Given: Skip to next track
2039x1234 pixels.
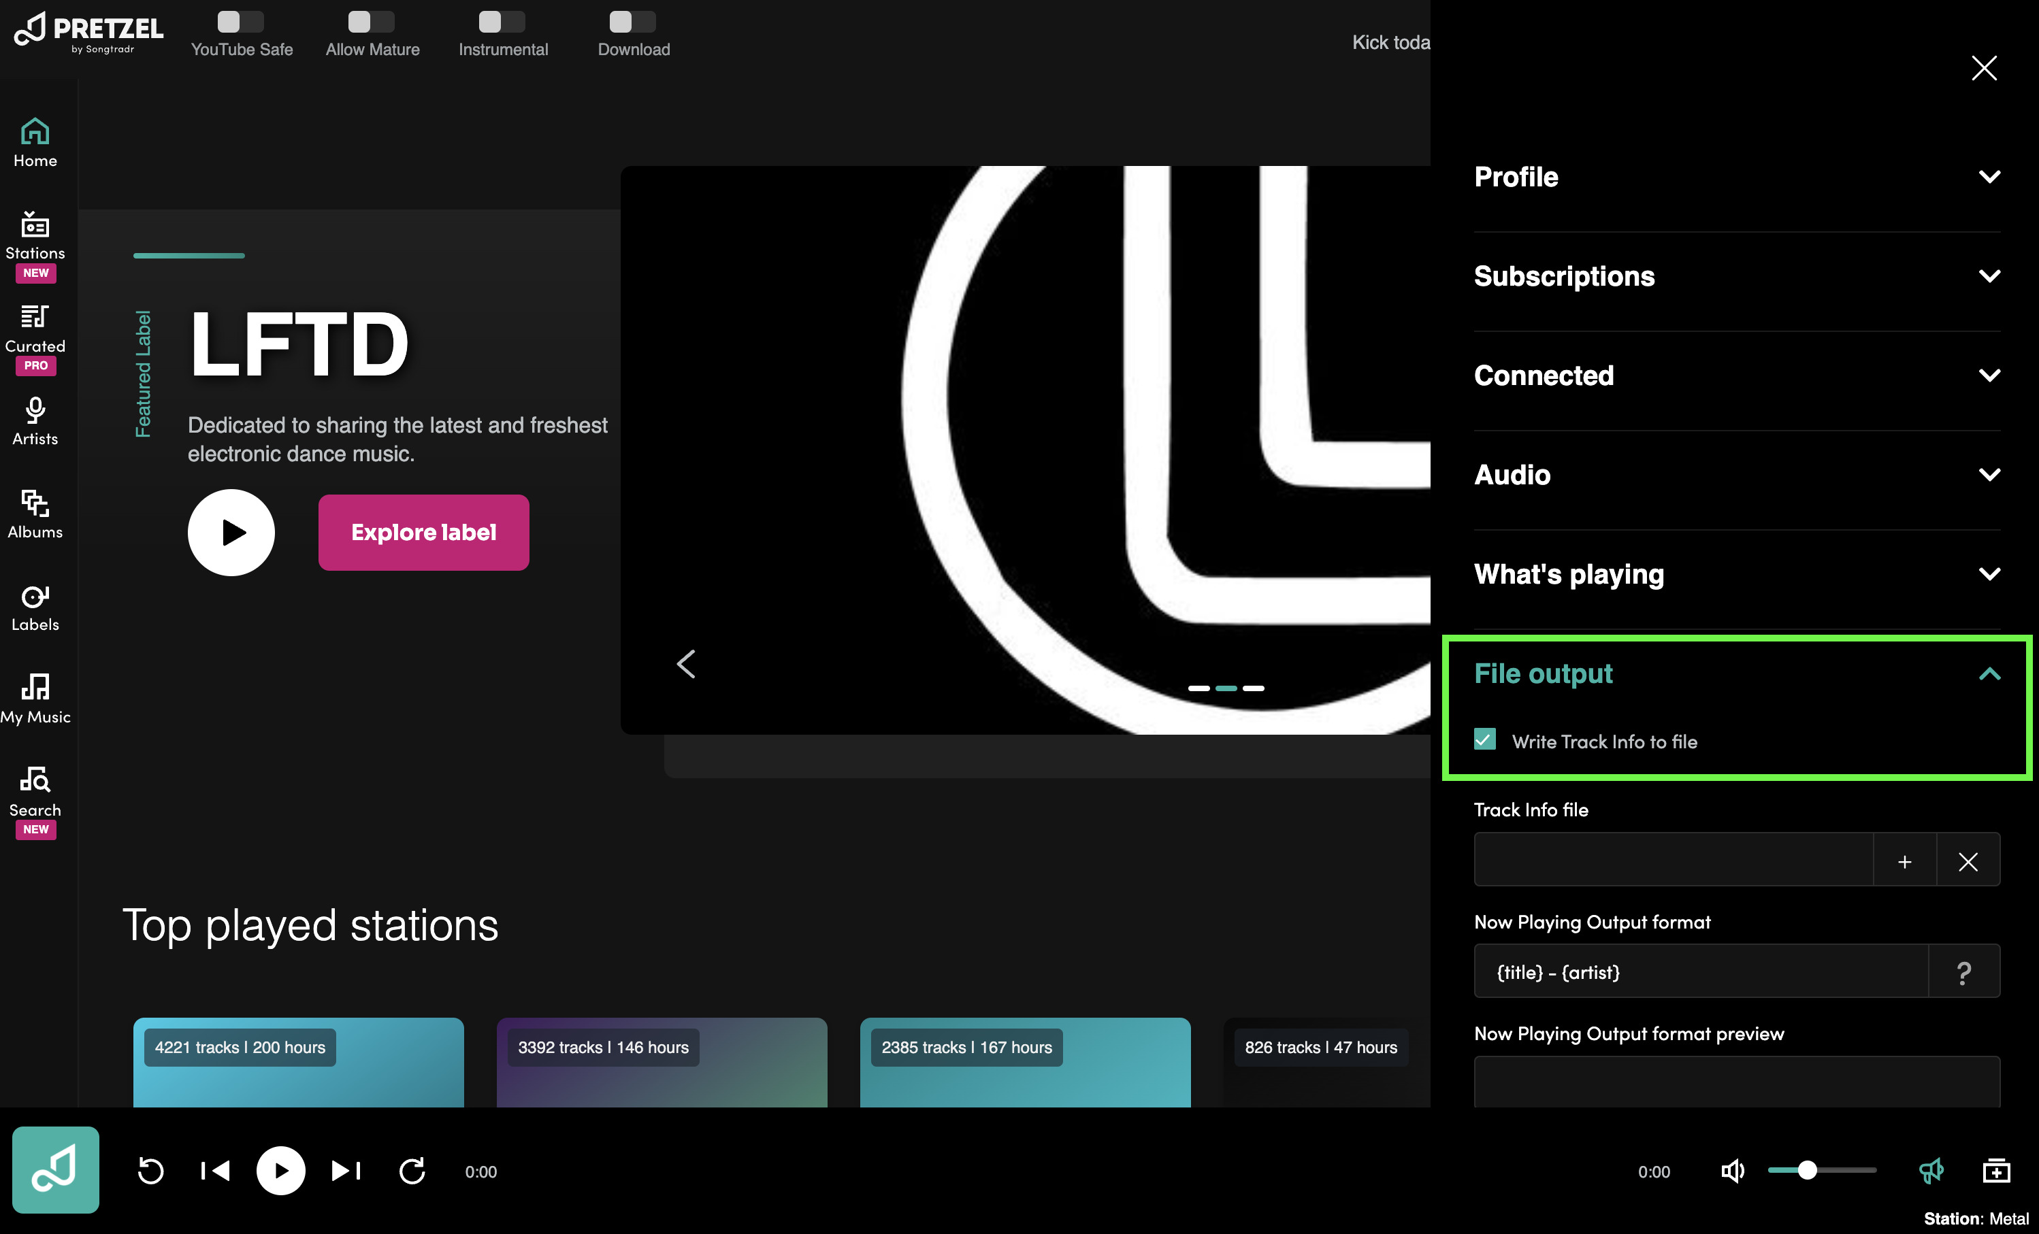Looking at the screenshot, I should [x=346, y=1171].
